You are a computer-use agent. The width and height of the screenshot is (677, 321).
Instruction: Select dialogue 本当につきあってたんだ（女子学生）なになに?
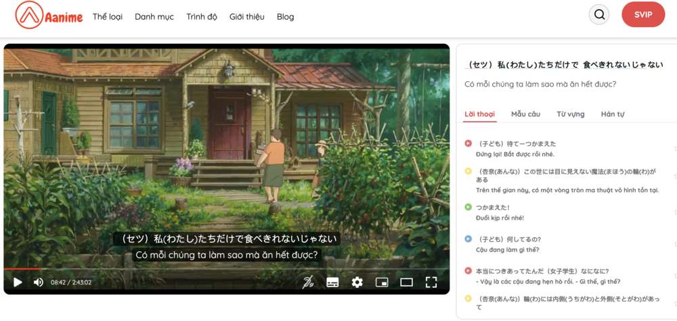pyautogui.click(x=542, y=271)
